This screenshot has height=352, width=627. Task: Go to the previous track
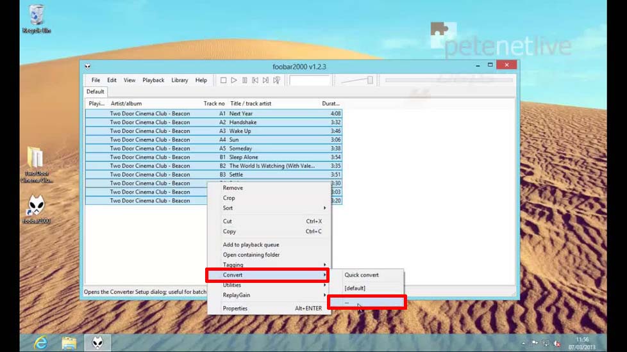pos(255,80)
